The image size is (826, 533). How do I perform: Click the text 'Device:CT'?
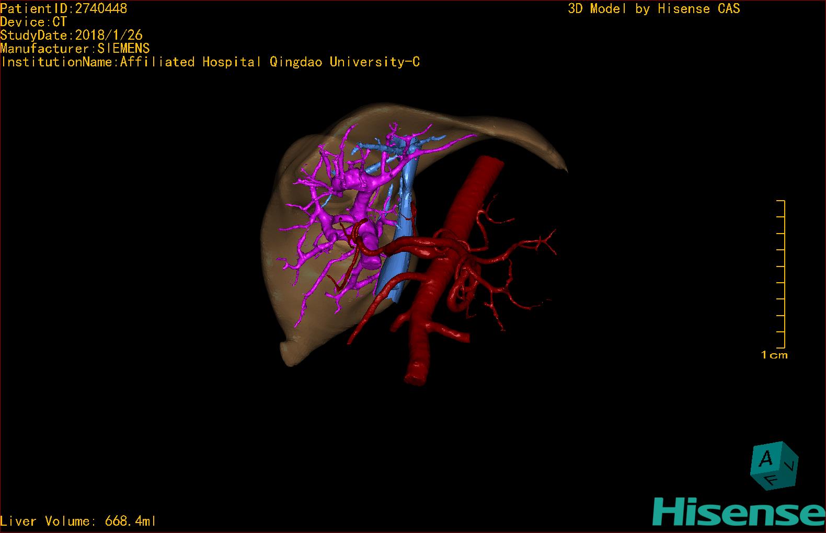[33, 22]
